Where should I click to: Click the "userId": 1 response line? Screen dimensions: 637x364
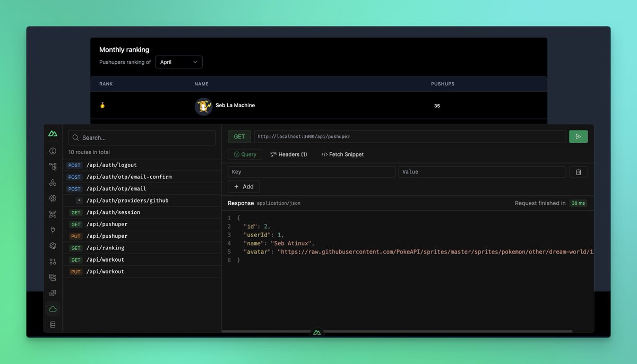[x=264, y=235]
